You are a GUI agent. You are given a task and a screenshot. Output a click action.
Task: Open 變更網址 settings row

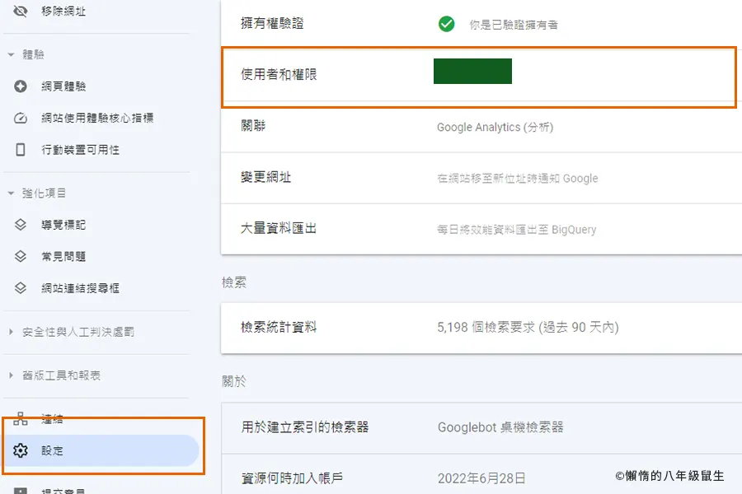pyautogui.click(x=481, y=178)
